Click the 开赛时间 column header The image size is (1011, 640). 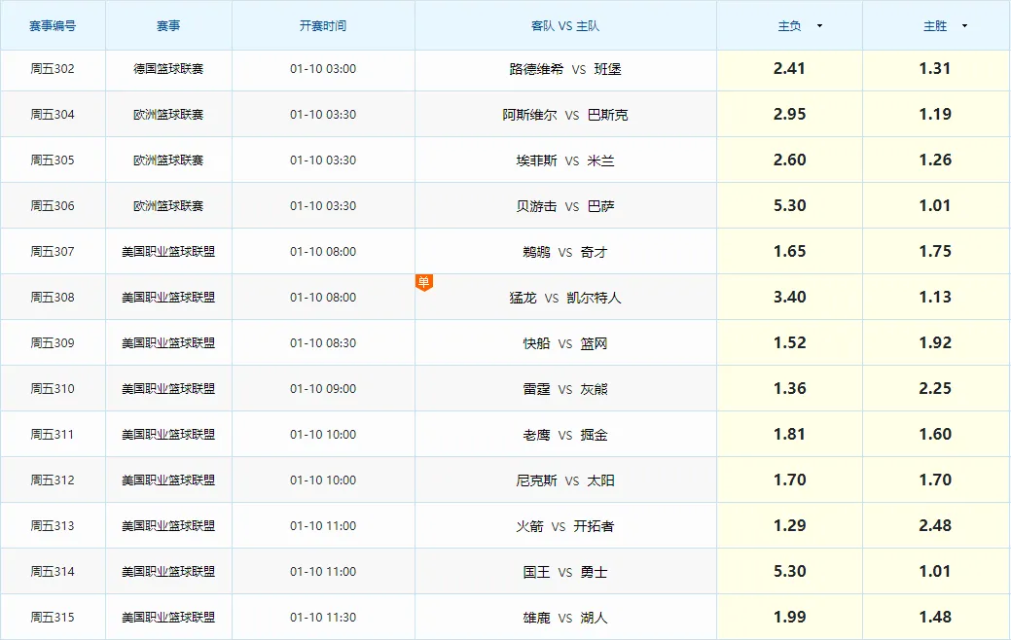pos(323,26)
